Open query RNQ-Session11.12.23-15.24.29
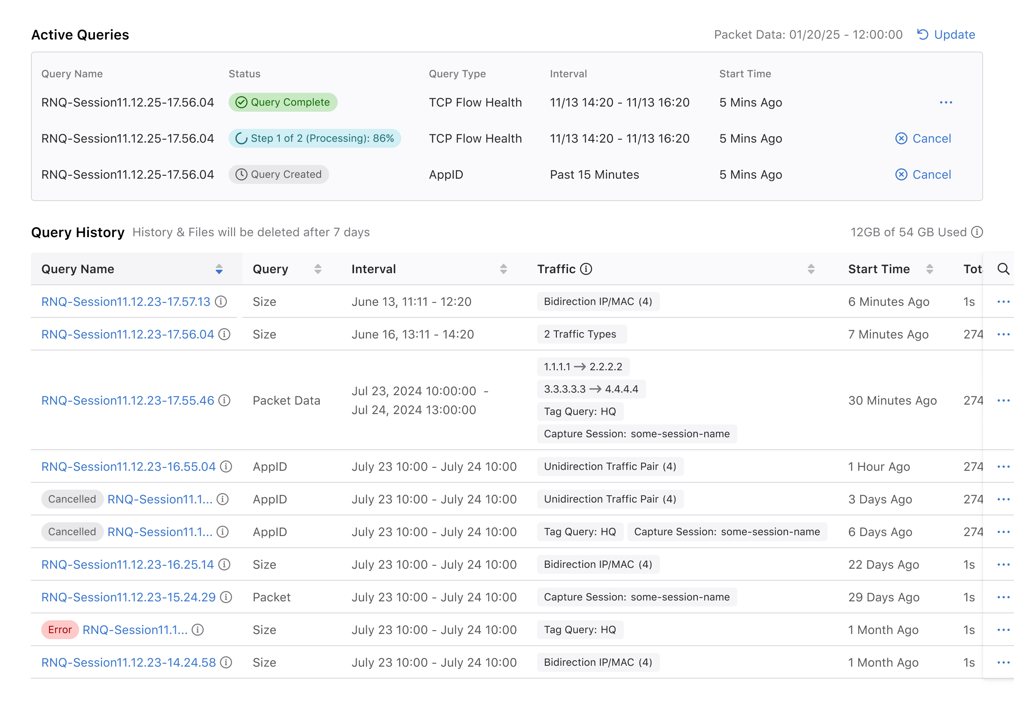Image resolution: width=1014 pixels, height=701 pixels. click(x=128, y=597)
